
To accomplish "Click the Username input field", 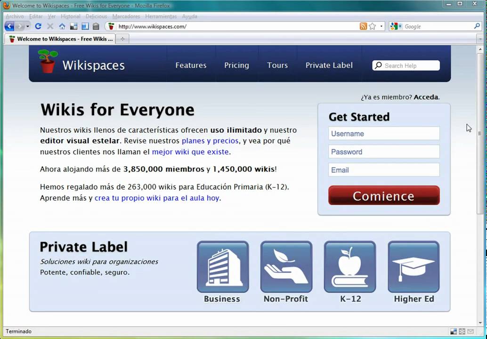I will tap(384, 134).
